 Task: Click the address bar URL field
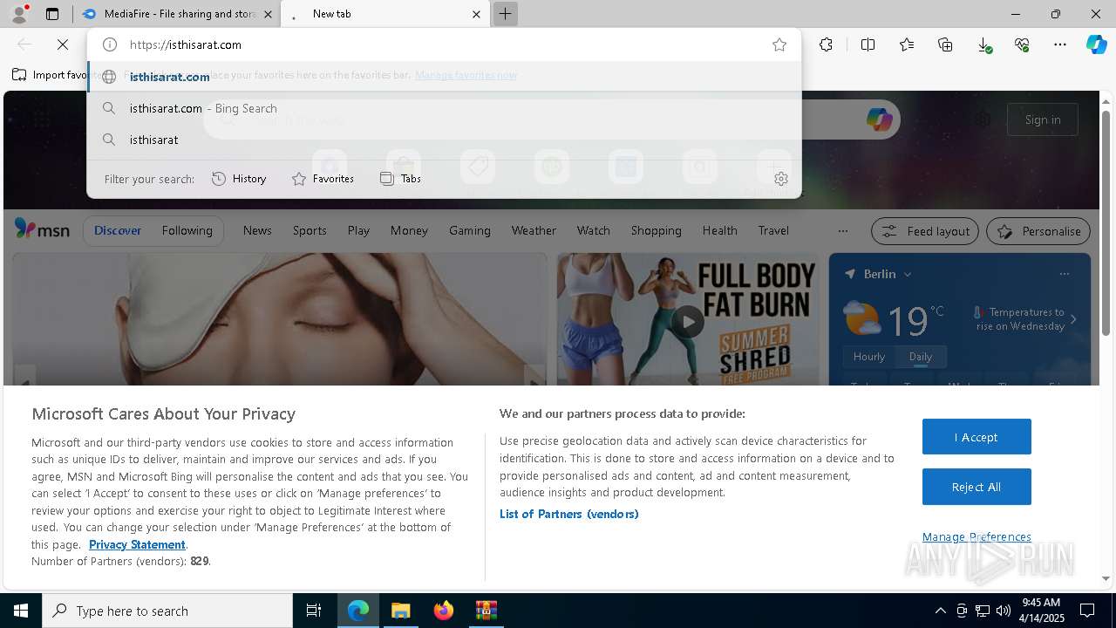445,44
